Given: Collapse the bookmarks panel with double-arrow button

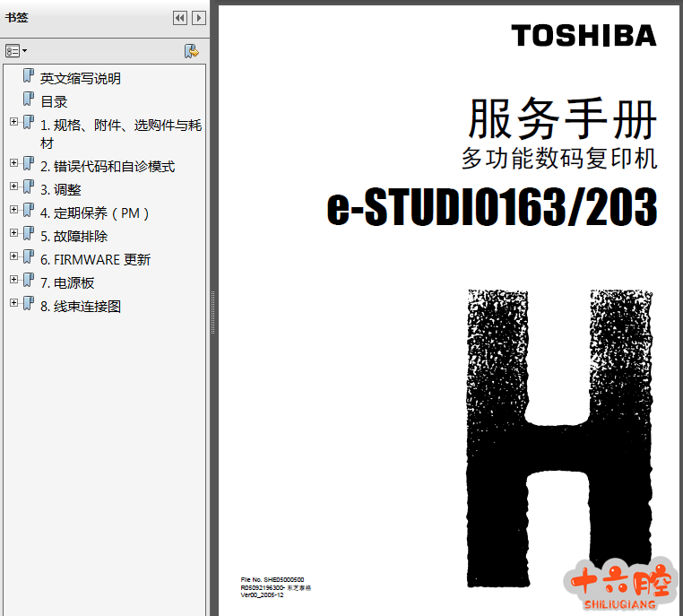Looking at the screenshot, I should click(180, 18).
